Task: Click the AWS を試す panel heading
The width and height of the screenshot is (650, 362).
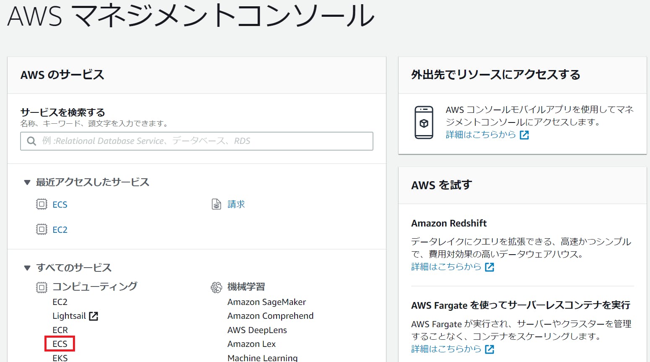Action: pyautogui.click(x=442, y=185)
